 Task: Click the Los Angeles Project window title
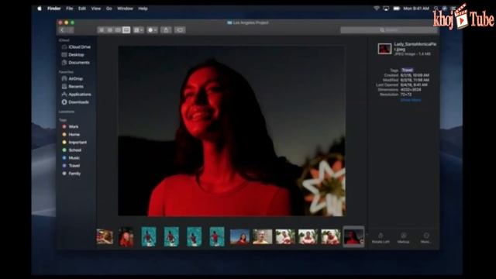click(x=248, y=22)
